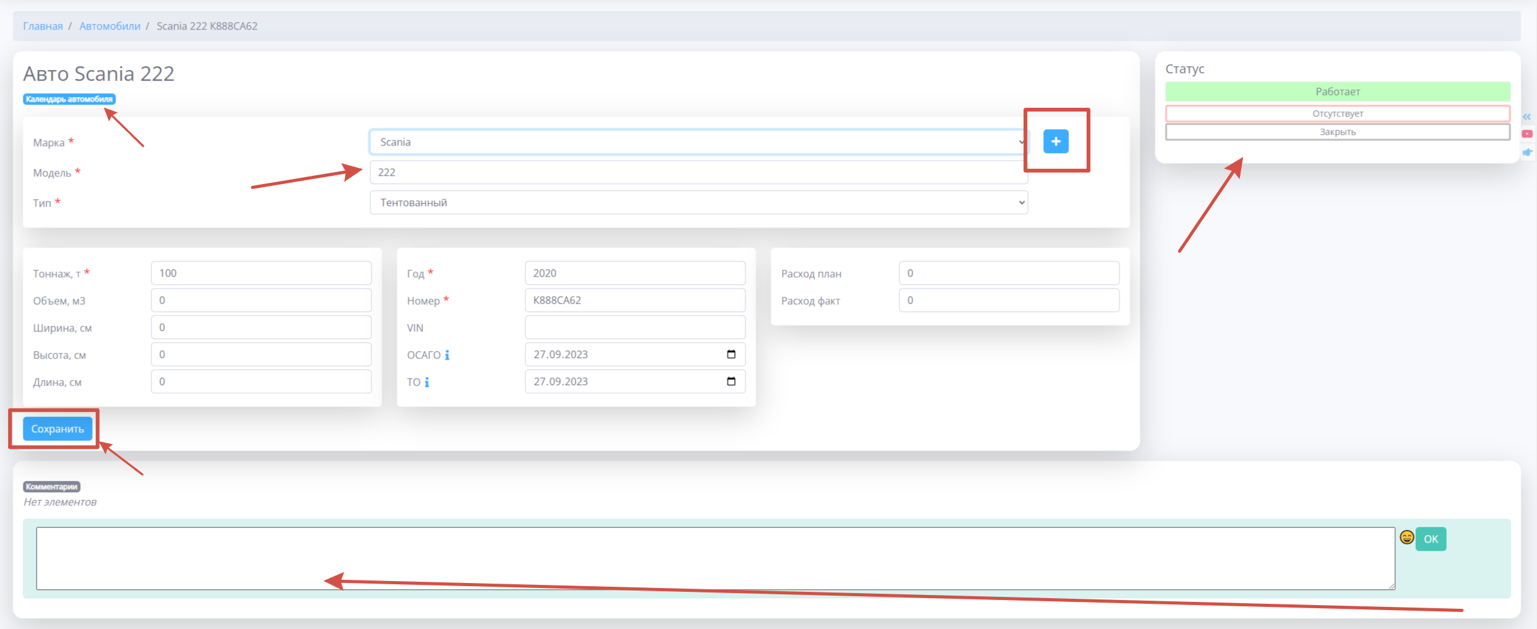Set status to Отсутствует

click(1337, 113)
